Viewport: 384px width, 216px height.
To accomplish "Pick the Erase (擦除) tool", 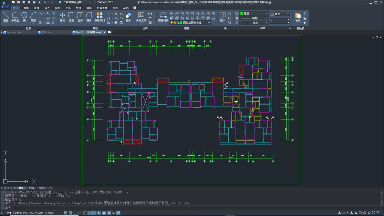I will click(128, 17).
